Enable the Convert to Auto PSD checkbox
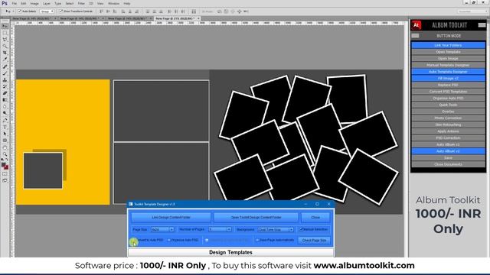This screenshot has height=275, width=490. coord(133,241)
